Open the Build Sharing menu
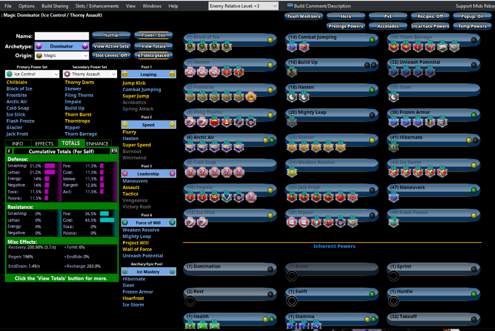 (55, 6)
